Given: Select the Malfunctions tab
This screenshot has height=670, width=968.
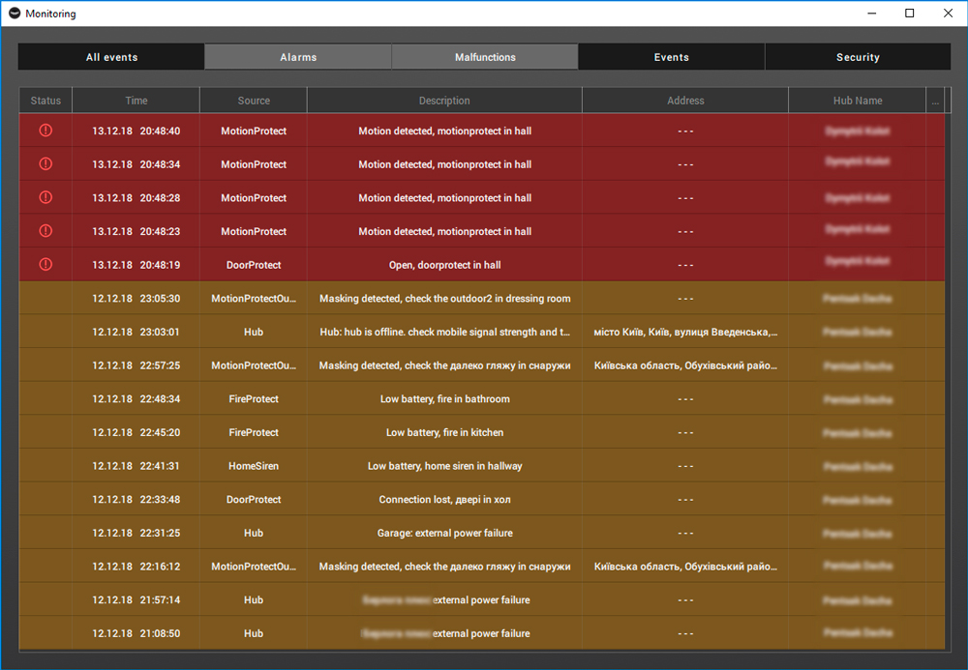Looking at the screenshot, I should (485, 57).
